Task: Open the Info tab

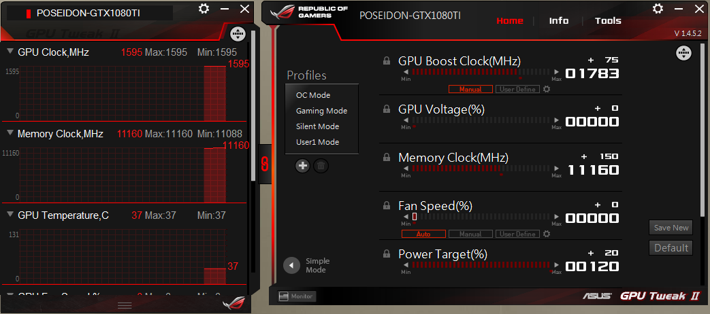Action: 559,20
